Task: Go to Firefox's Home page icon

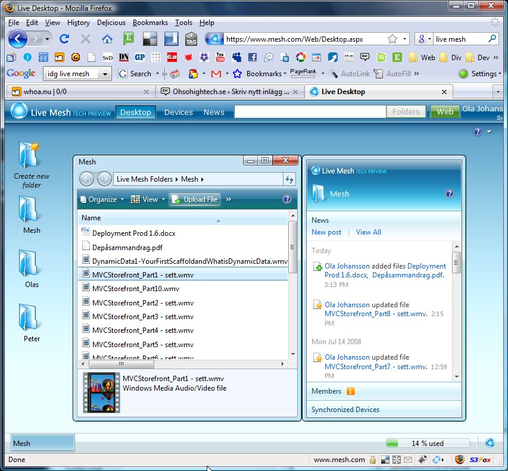Action: [x=107, y=39]
